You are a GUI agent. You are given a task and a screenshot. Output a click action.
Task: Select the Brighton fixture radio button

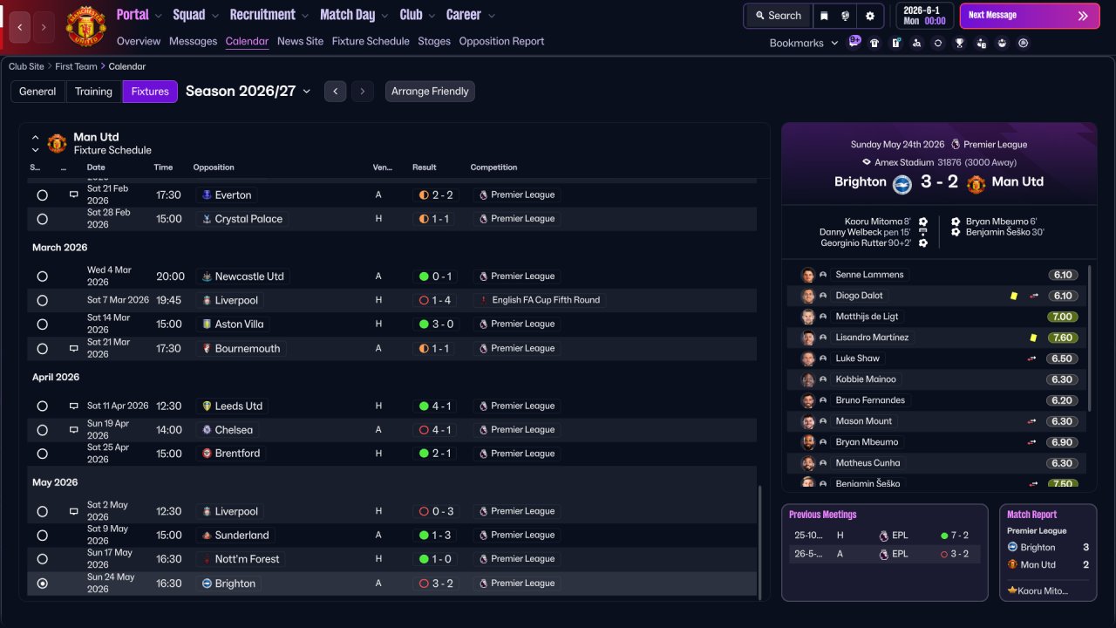pos(42,584)
